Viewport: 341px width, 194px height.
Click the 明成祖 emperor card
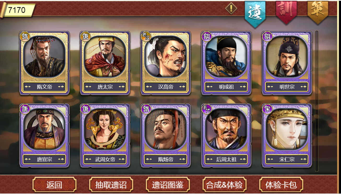[226, 63]
